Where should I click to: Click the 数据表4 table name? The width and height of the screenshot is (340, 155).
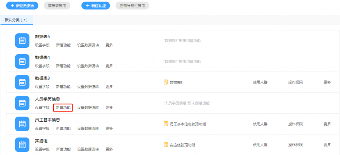click(42, 57)
